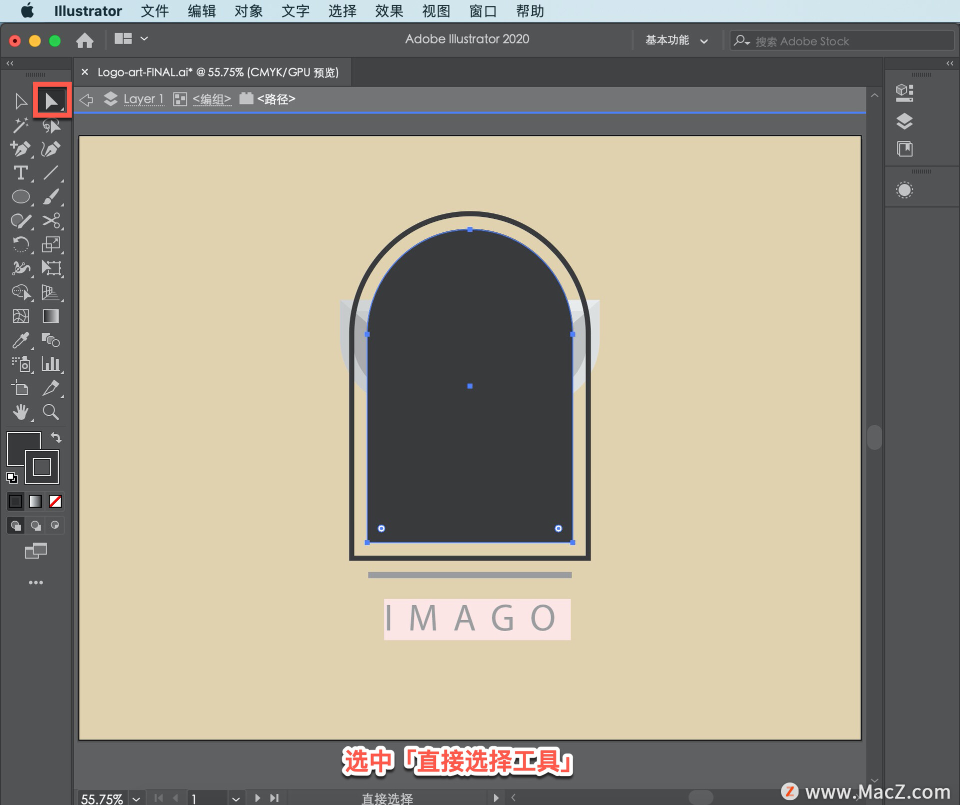
Task: Select the Column Graph tool
Action: click(x=51, y=364)
